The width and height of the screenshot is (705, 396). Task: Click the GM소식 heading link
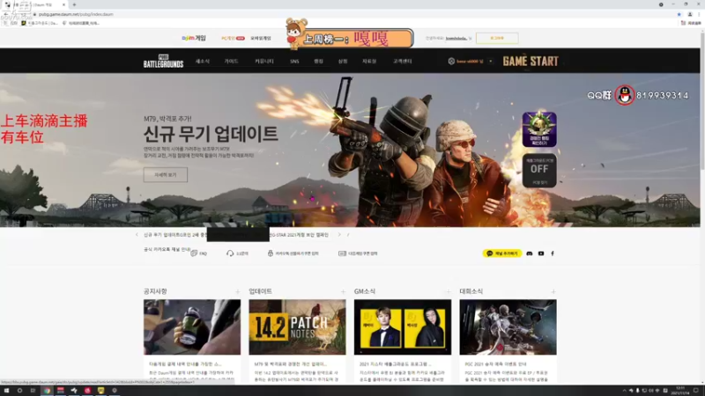click(x=365, y=291)
